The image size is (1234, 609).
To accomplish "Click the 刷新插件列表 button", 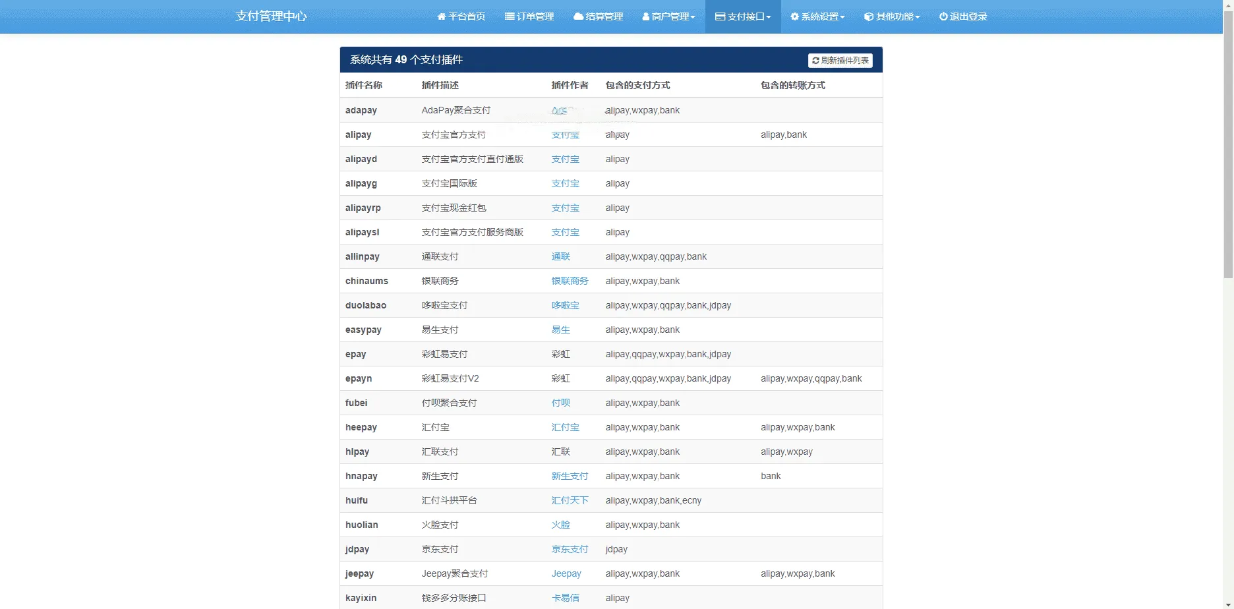I will 840,61.
